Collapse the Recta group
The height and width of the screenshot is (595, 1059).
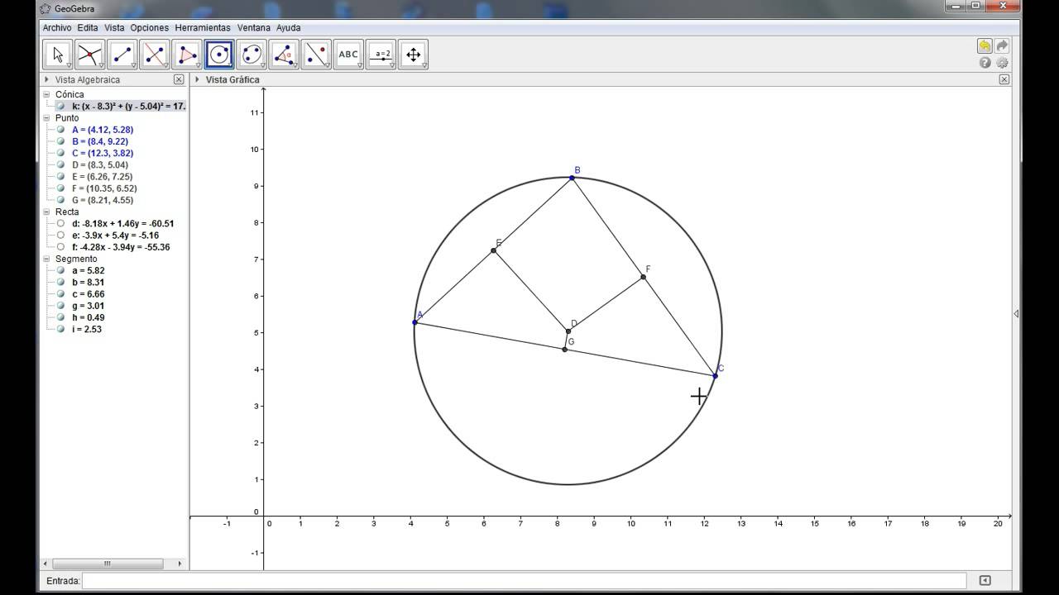point(47,212)
